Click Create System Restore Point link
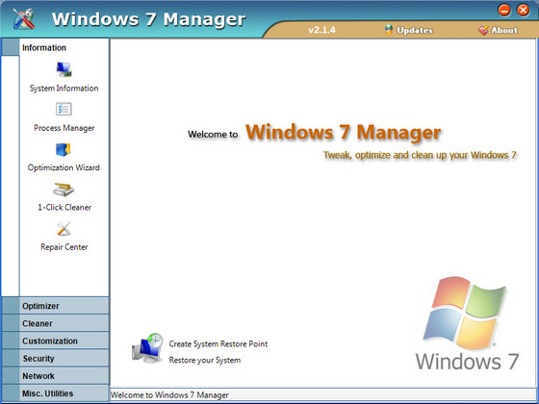The width and height of the screenshot is (539, 404). 218,344
